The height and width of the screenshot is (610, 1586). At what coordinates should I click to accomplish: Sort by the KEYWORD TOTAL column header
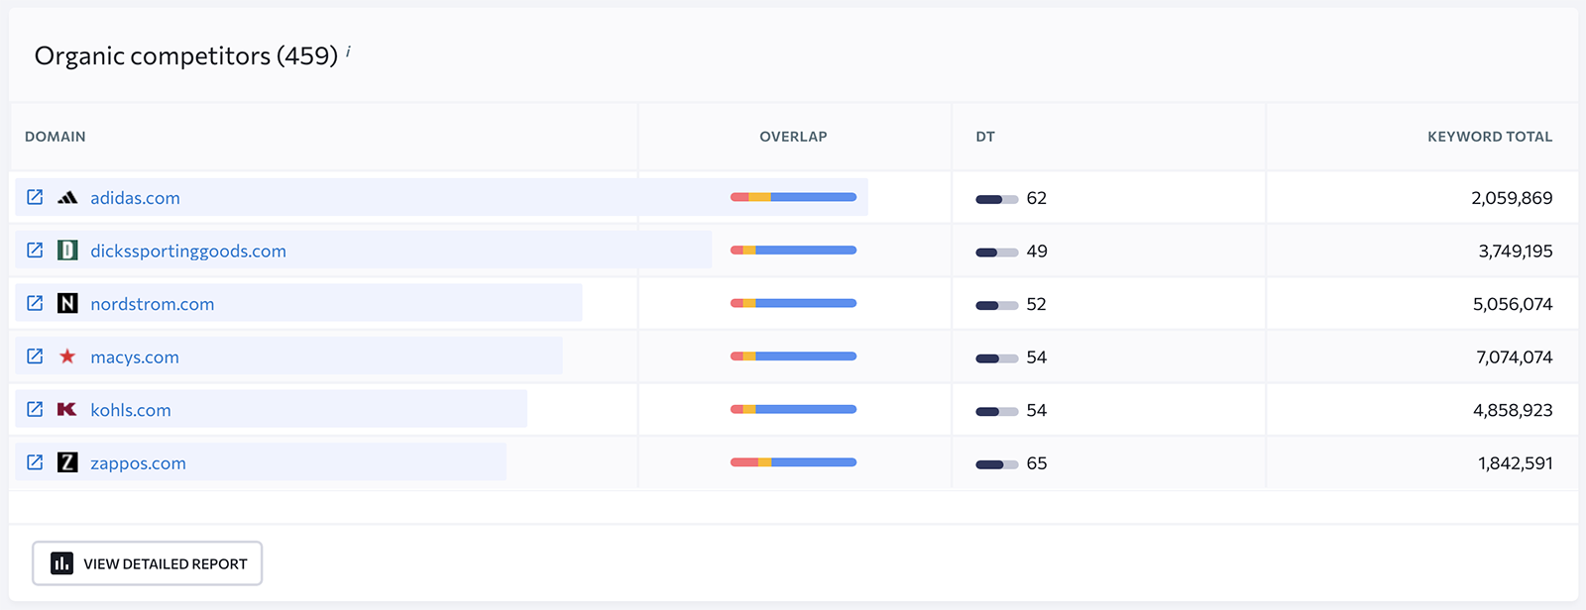[x=1490, y=137]
